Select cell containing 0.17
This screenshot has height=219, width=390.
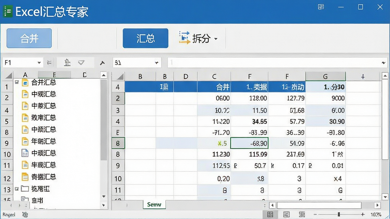(x=287, y=166)
